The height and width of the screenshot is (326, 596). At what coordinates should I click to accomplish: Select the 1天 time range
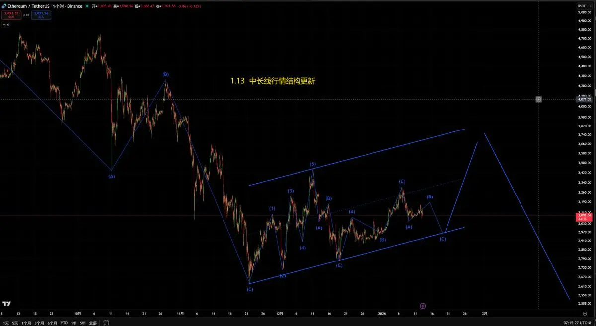click(5, 323)
